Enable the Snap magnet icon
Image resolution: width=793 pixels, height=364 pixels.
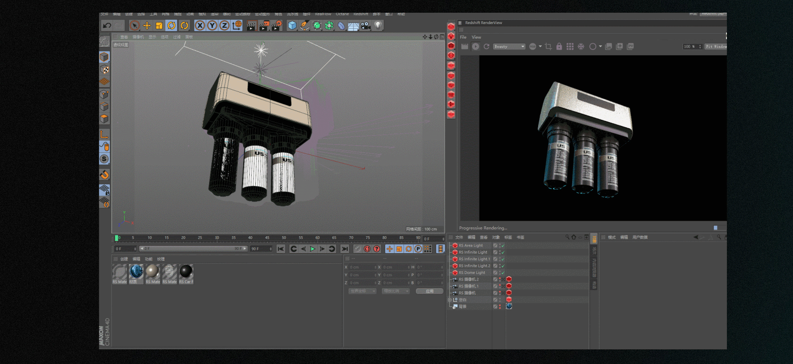pyautogui.click(x=104, y=175)
